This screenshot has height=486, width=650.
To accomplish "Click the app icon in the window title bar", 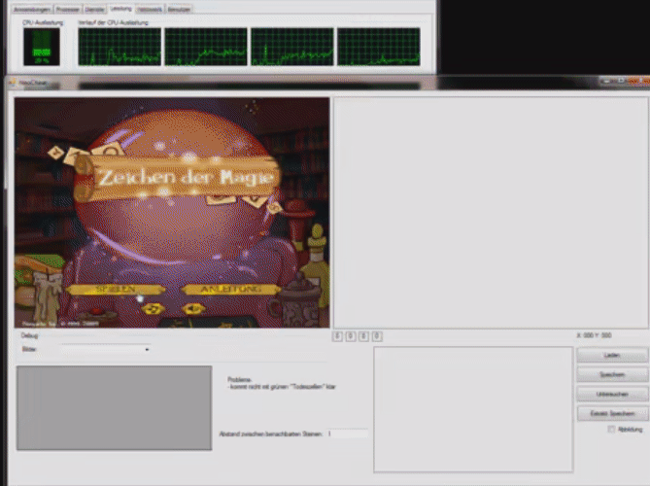I will coord(13,84).
